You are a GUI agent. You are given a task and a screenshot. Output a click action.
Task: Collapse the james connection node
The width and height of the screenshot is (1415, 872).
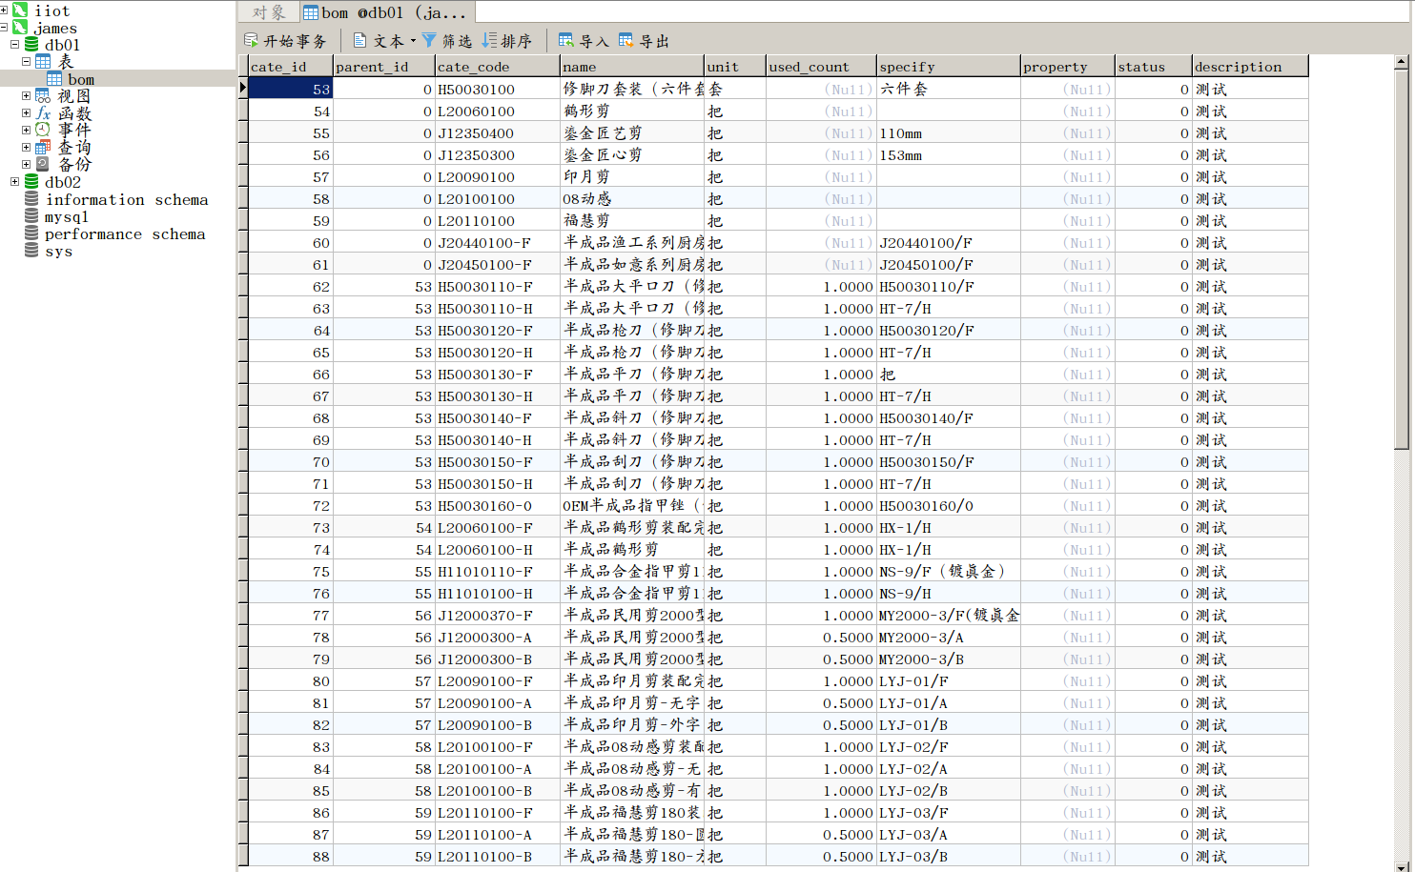4,28
